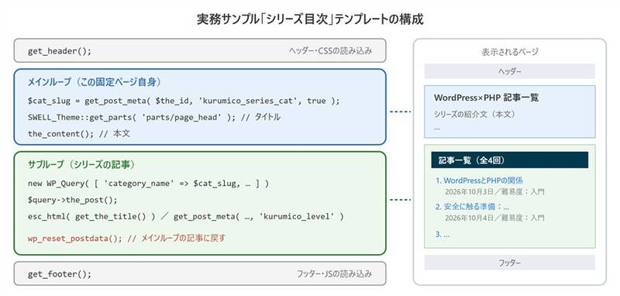Viewport: 620px width, 296px height.
Task: Click the メインループ（この固定ページ自身） heading
Action: point(95,82)
